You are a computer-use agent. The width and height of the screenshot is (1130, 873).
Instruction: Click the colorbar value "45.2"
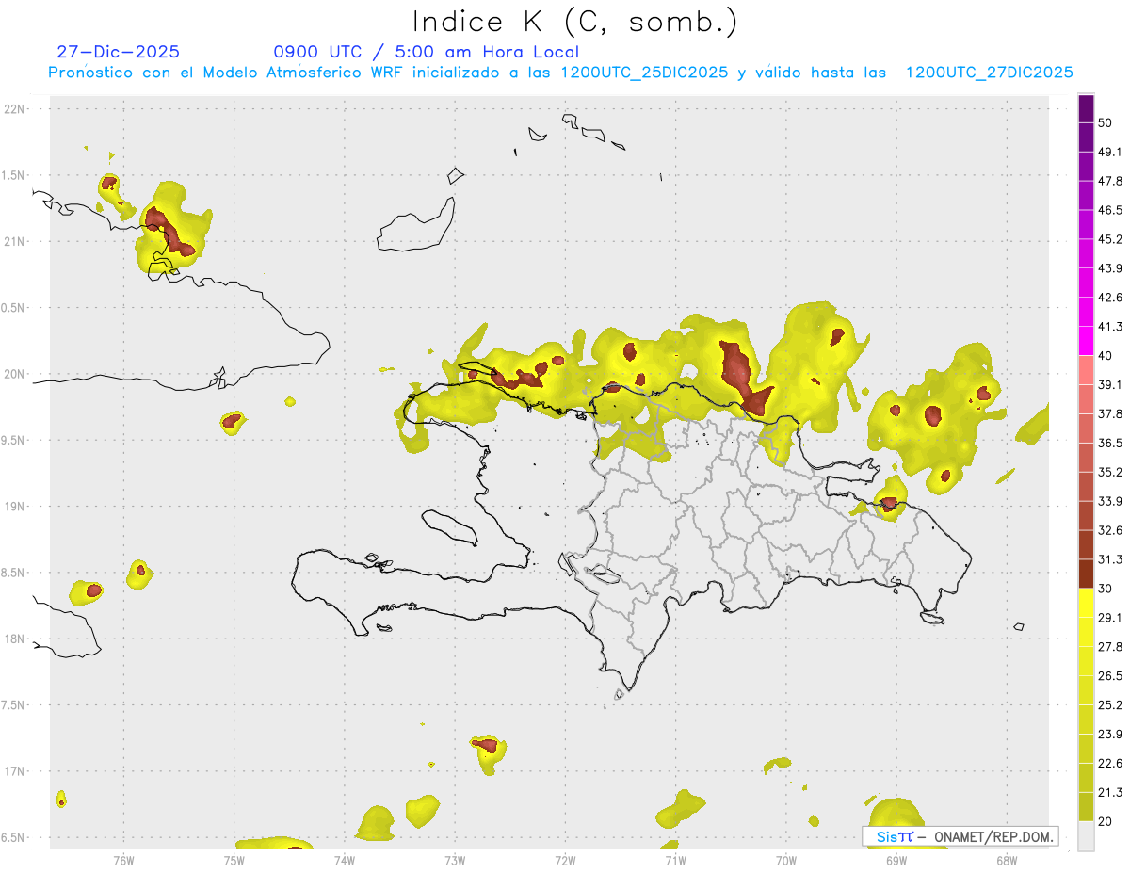point(1110,239)
